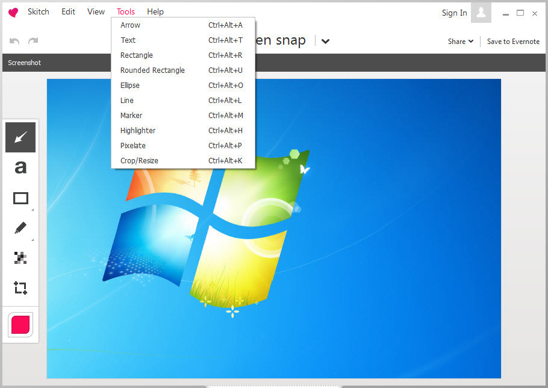Image resolution: width=548 pixels, height=388 pixels.
Task: Minimize the Skitch window
Action: 506,14
